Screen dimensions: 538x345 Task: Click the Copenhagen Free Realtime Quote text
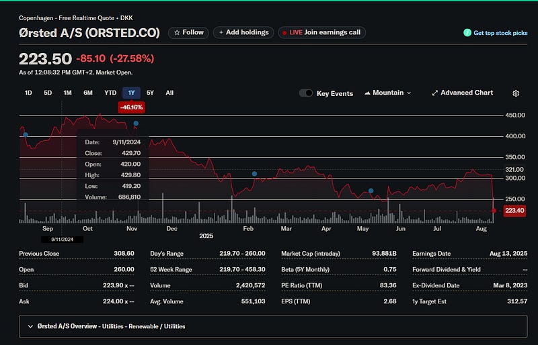[x=76, y=18]
